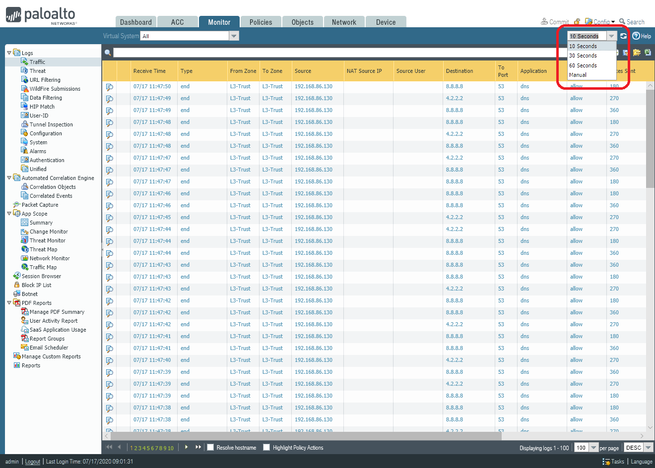
Task: Open the Policies tab
Action: [x=261, y=22]
